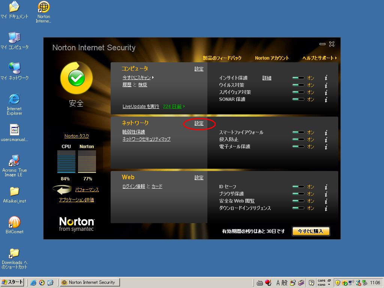Open Internet Explorer desktop icon

14,104
